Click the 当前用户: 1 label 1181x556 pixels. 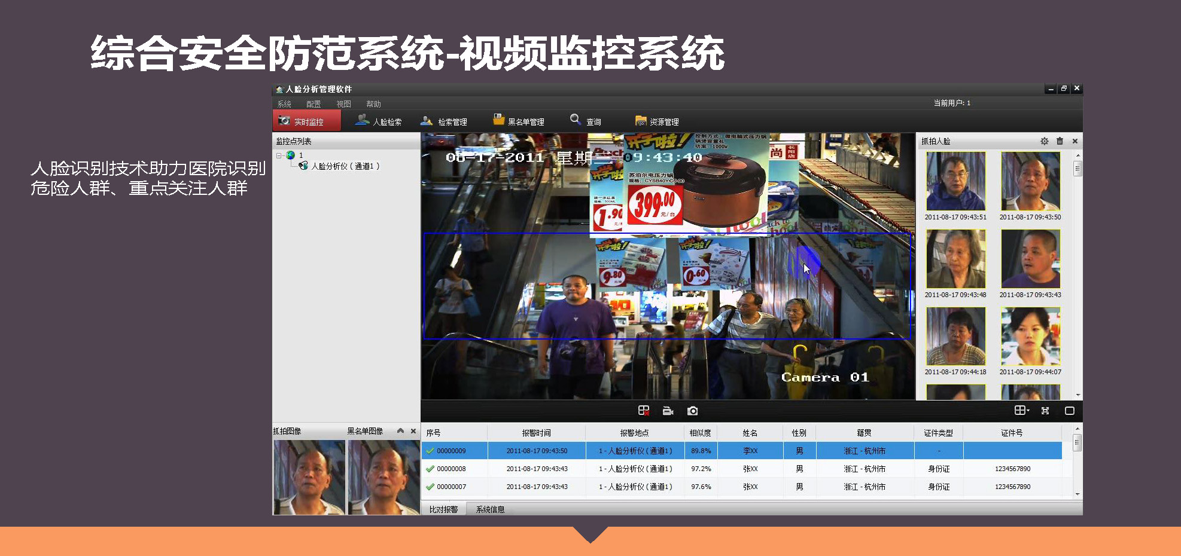[952, 103]
